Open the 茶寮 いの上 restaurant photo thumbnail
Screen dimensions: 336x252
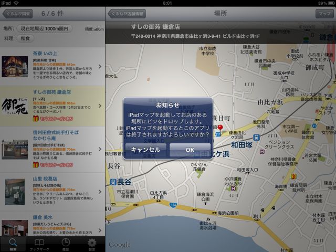15,67
